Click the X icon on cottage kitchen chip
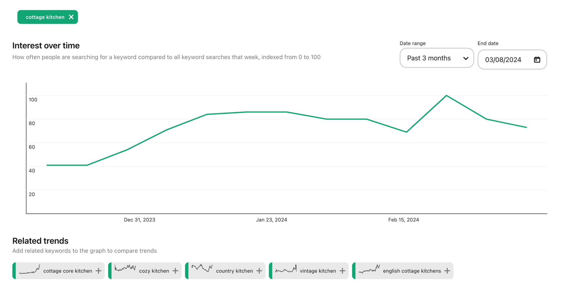565x285 pixels. [71, 17]
